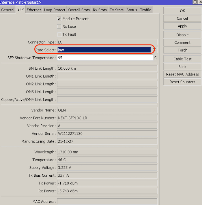
Task: Open the Ethernet tab
Action: 34,10
